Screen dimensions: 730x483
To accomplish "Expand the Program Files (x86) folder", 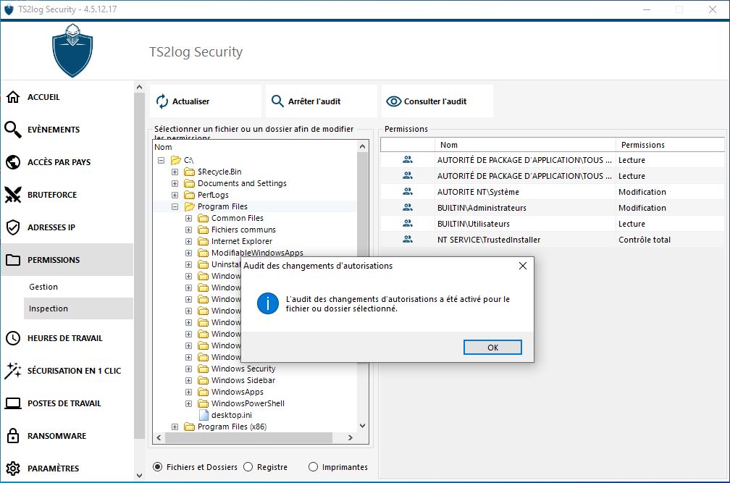I will tap(175, 427).
